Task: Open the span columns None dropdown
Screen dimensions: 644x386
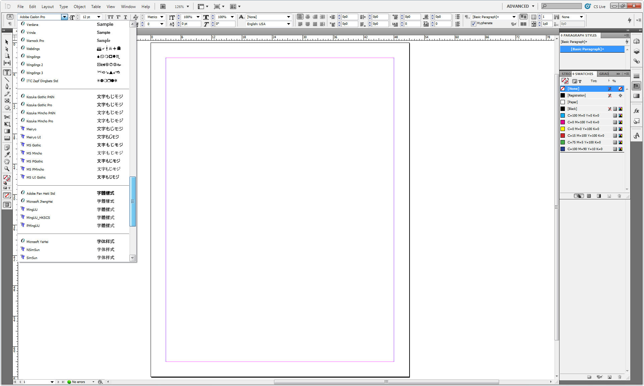Action: tap(581, 17)
